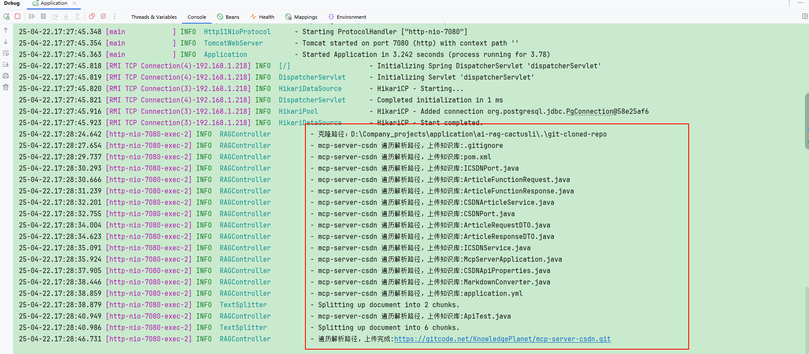Pause the program
The height and width of the screenshot is (354, 809).
[43, 16]
